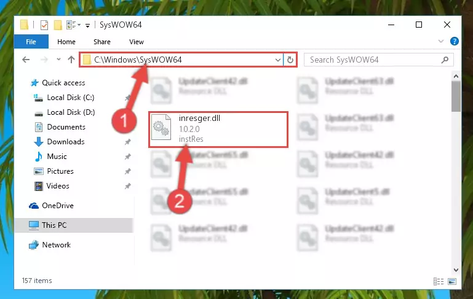Click the This PC monitor icon

pyautogui.click(x=34, y=225)
